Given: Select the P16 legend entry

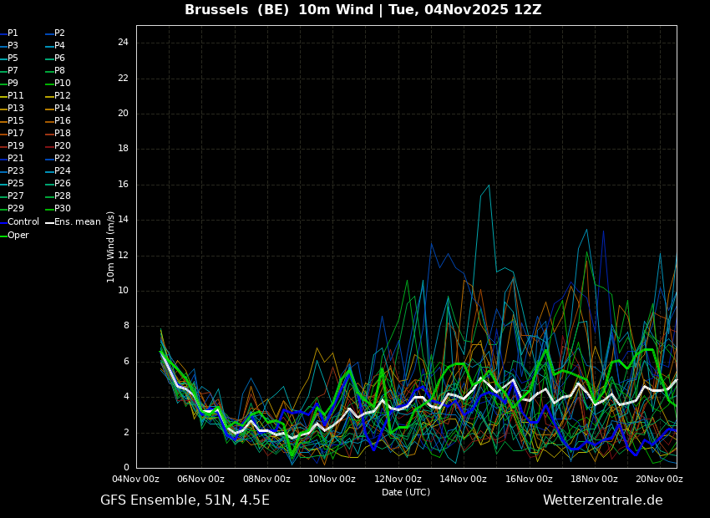Looking at the screenshot, I should [63, 121].
